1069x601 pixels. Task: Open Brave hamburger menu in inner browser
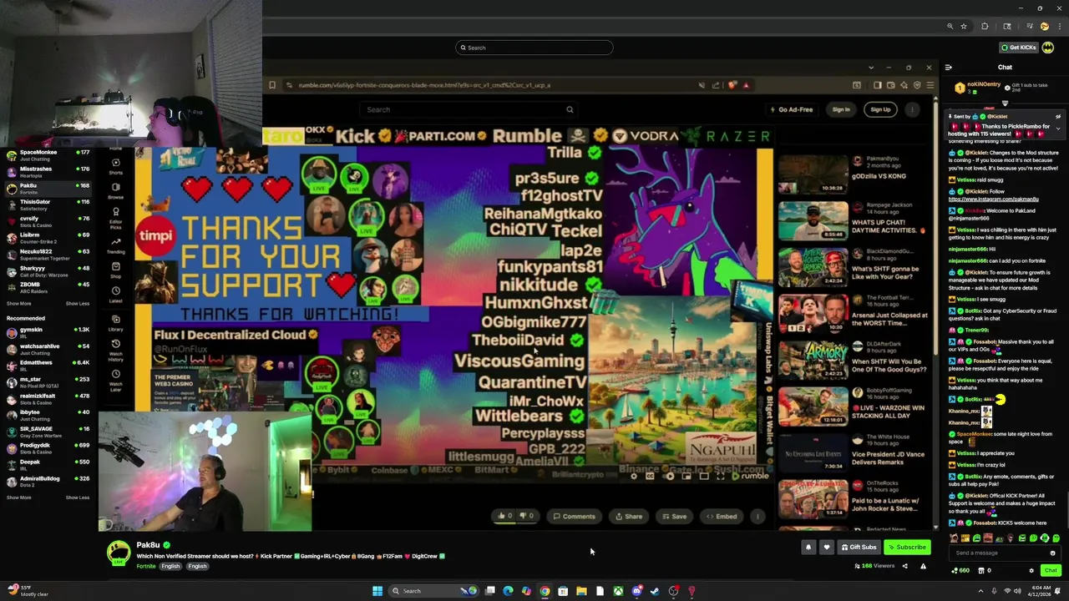coord(930,85)
